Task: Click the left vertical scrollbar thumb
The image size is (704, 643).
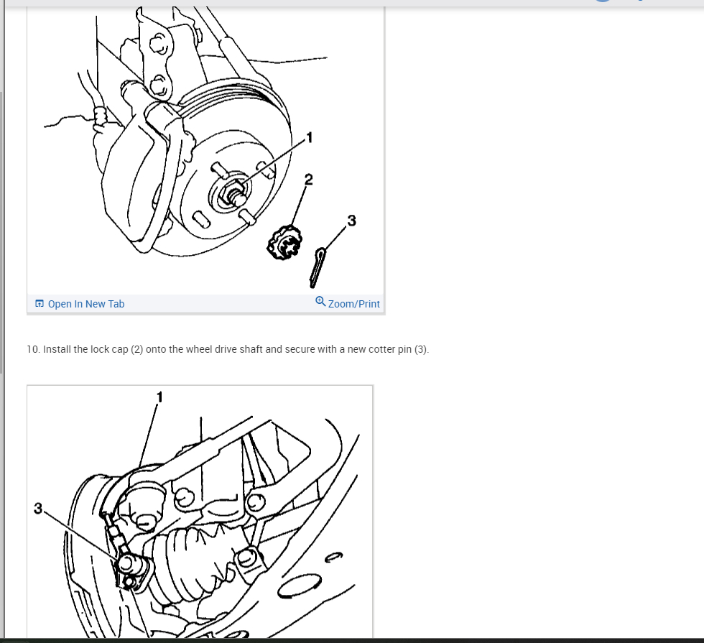Action: click(1, 233)
